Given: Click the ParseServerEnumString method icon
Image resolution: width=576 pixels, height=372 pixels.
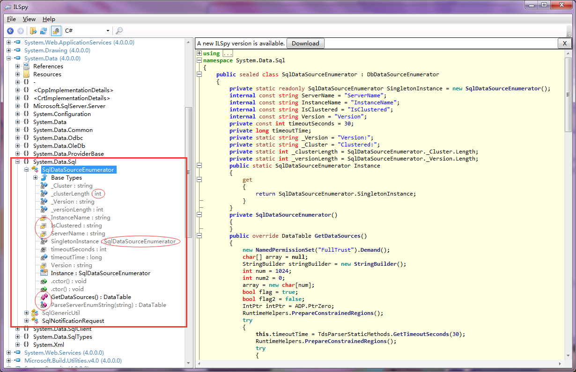Looking at the screenshot, I should pos(44,305).
